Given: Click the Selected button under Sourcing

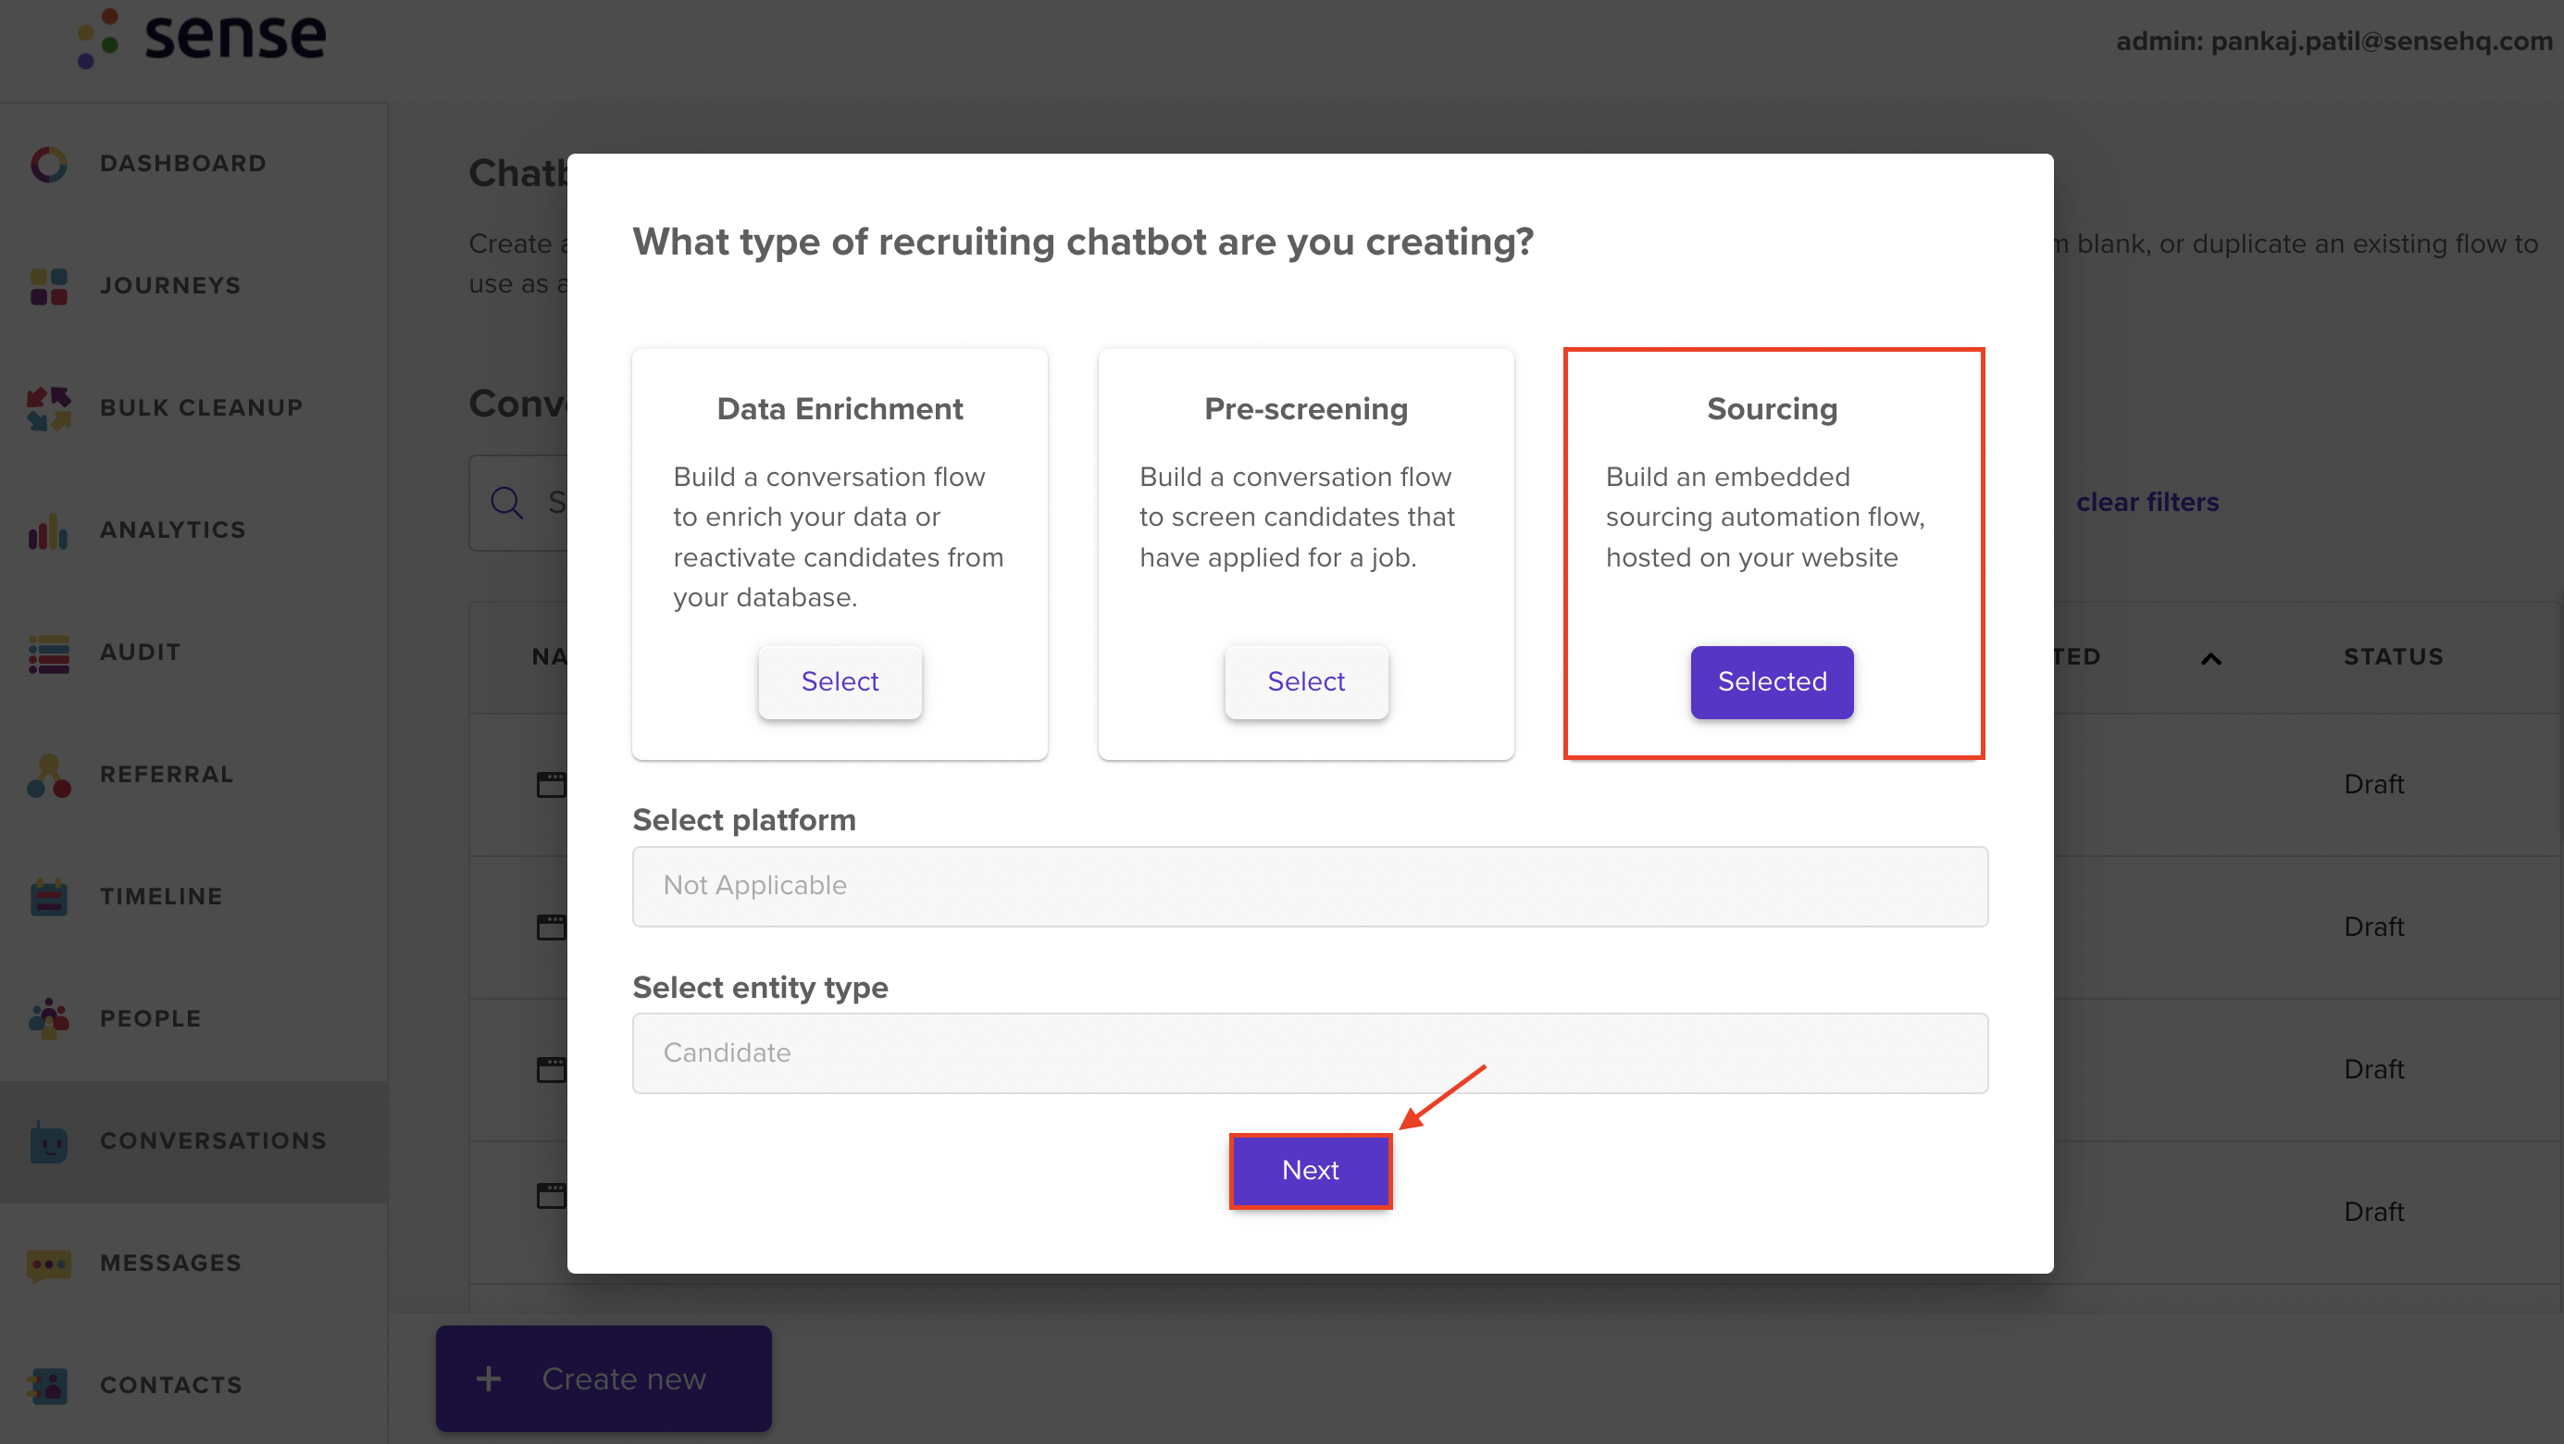Looking at the screenshot, I should (x=1772, y=681).
